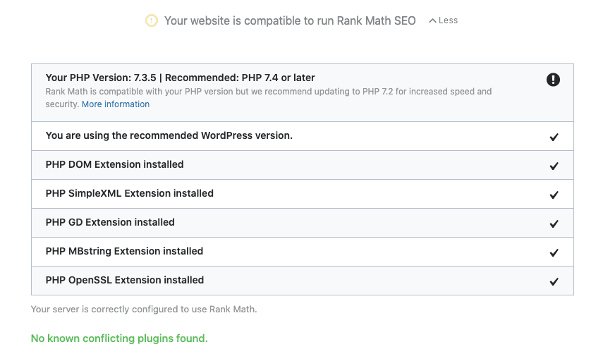Click the PHP SimpleXML Extension checkmark
The image size is (615, 361).
pos(554,195)
